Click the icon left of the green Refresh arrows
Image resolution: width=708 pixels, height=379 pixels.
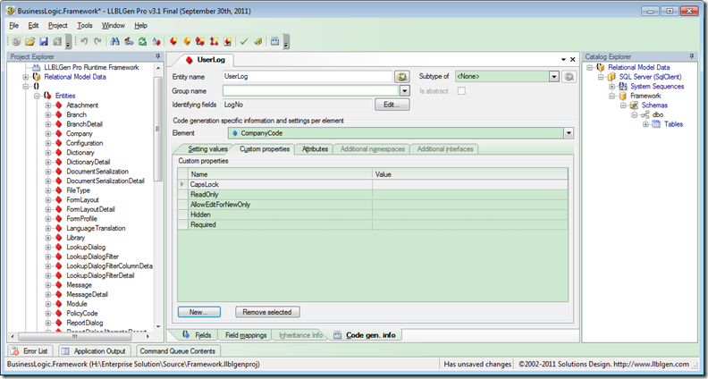click(129, 41)
